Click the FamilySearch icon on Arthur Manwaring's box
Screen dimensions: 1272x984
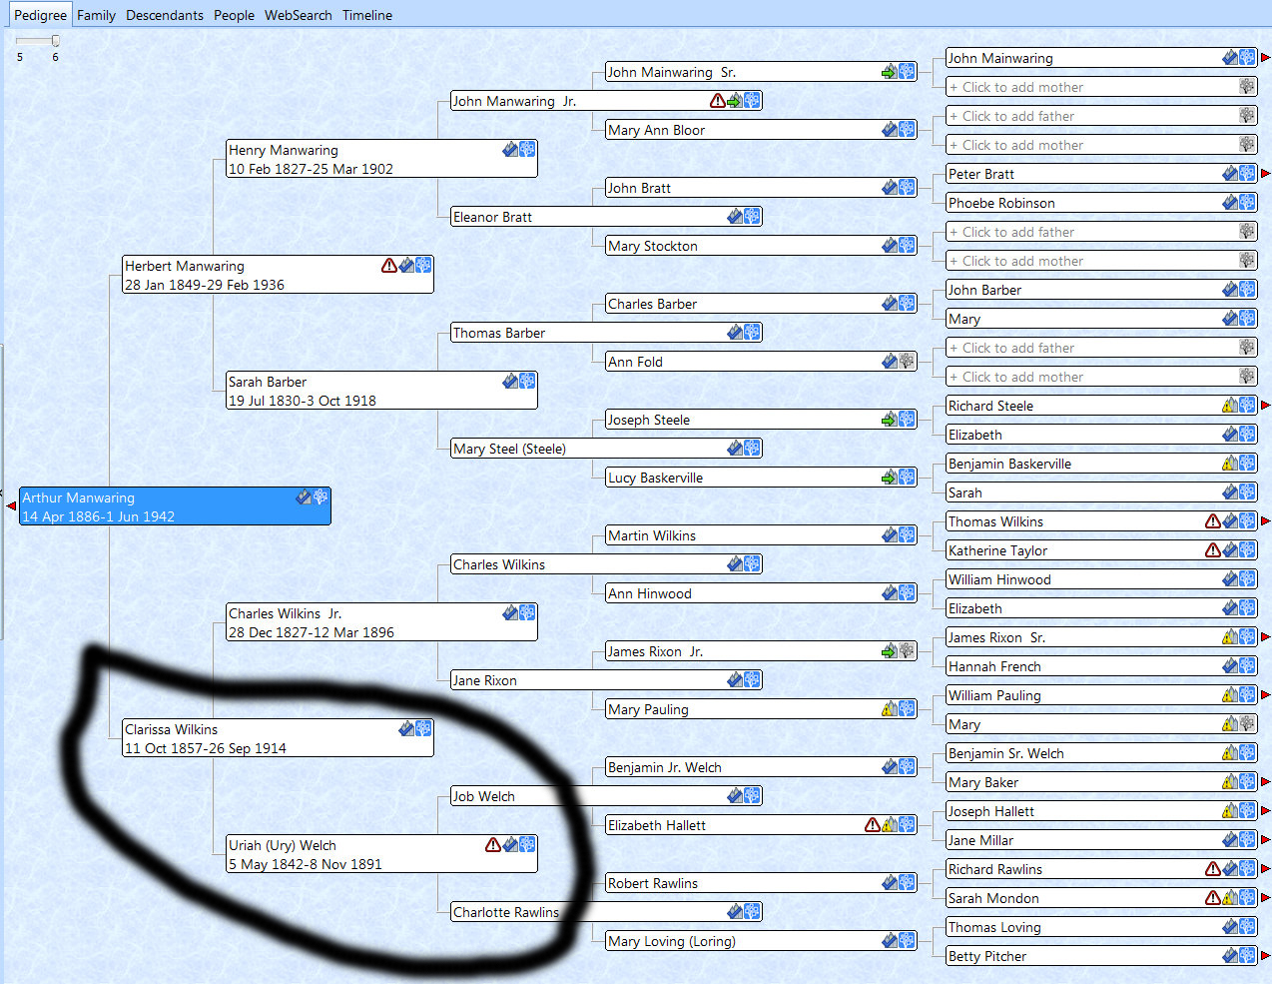point(320,497)
